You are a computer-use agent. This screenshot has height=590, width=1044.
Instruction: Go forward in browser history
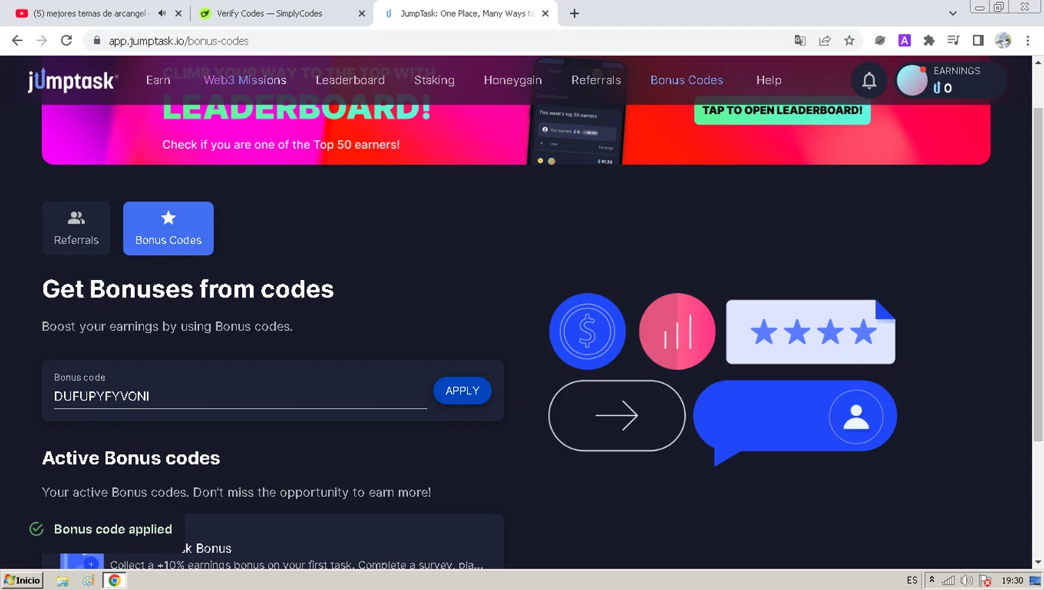(42, 40)
